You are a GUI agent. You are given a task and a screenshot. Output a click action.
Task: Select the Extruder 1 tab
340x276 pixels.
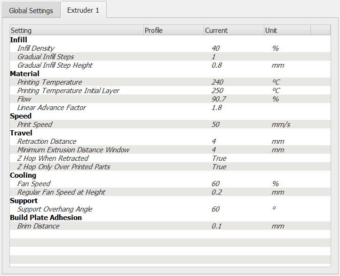click(83, 10)
